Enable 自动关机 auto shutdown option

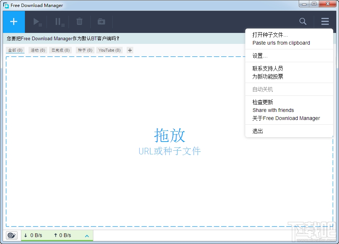[x=262, y=89]
